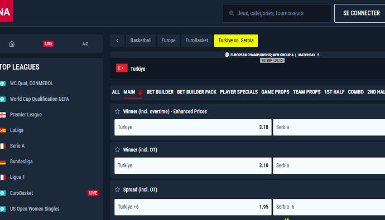Screen dimensions: 385x220
Task: Click the US Open Women Singles globe icon
Action: point(2,209)
